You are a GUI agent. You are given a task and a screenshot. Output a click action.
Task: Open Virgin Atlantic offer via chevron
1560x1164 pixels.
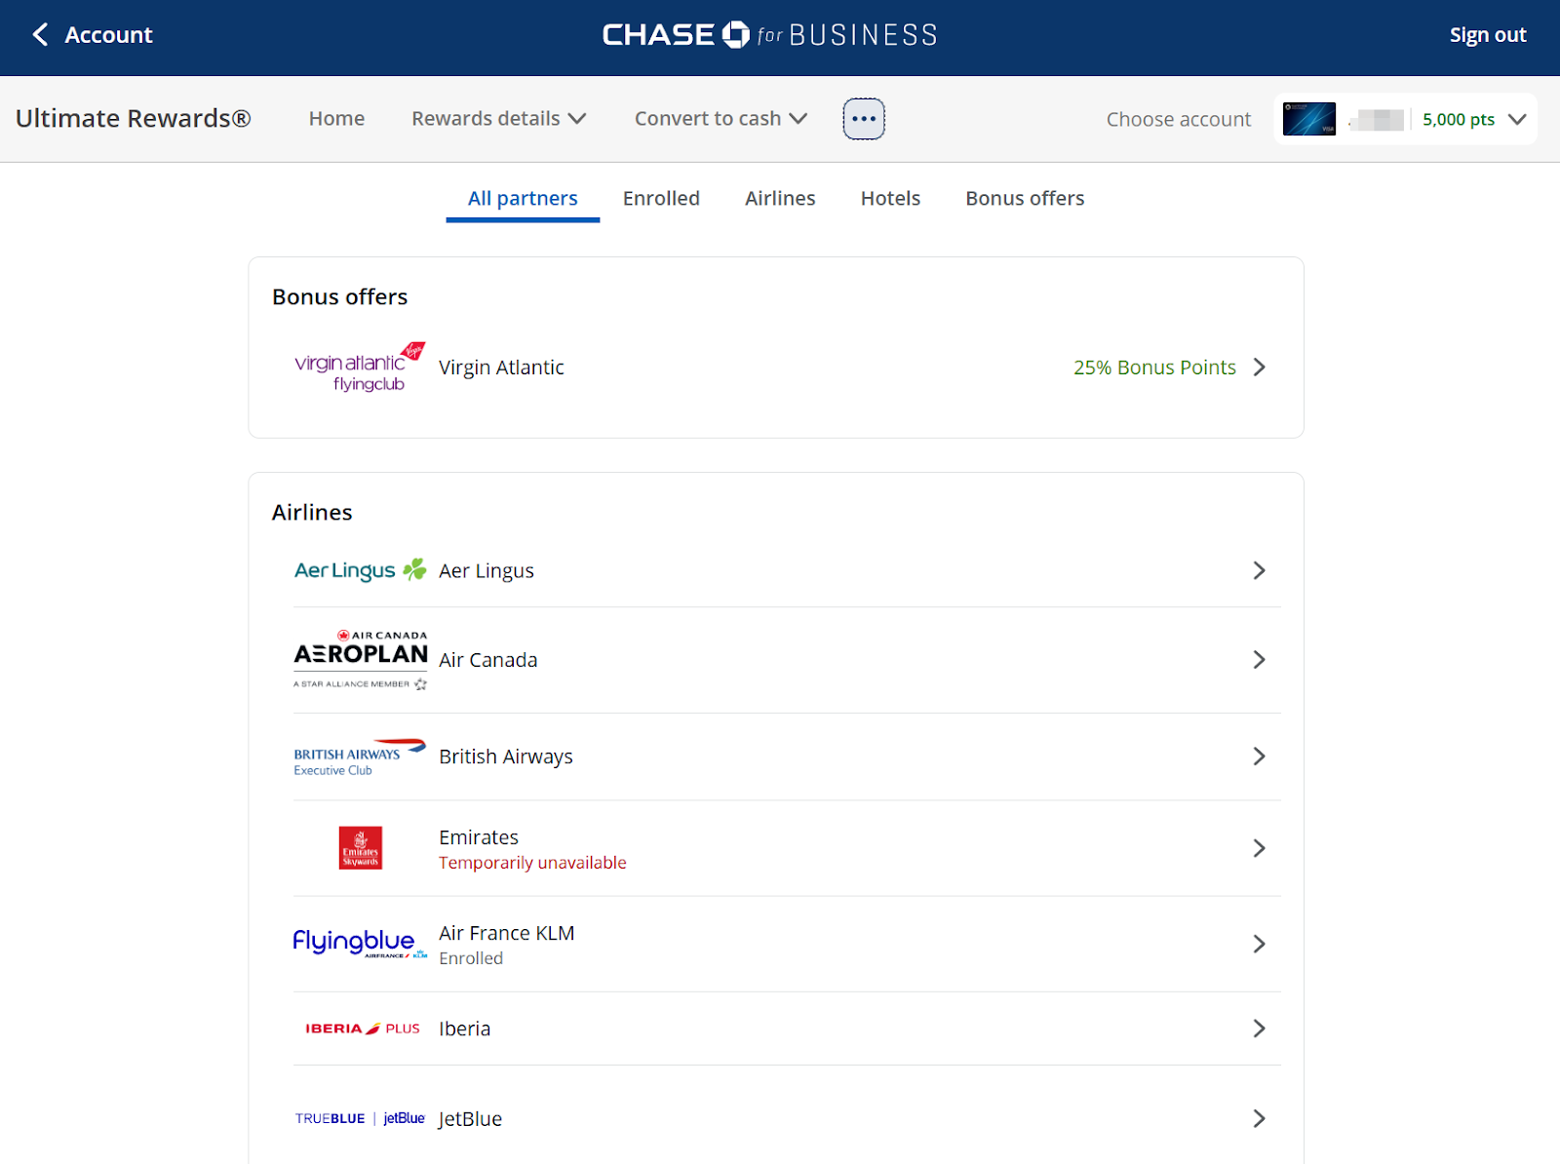coord(1260,368)
